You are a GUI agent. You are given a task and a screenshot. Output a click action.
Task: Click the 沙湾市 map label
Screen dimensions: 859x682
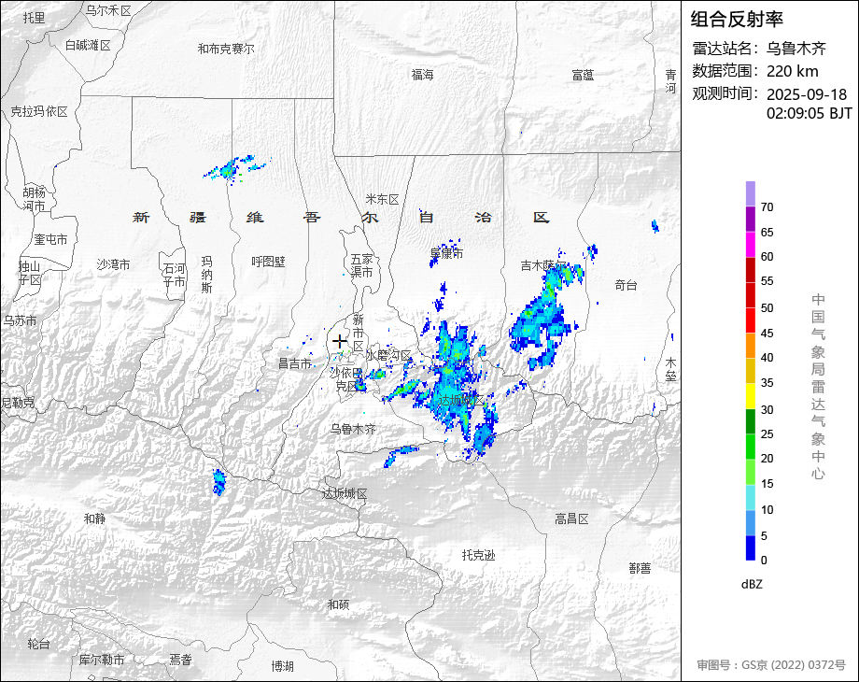(x=113, y=264)
